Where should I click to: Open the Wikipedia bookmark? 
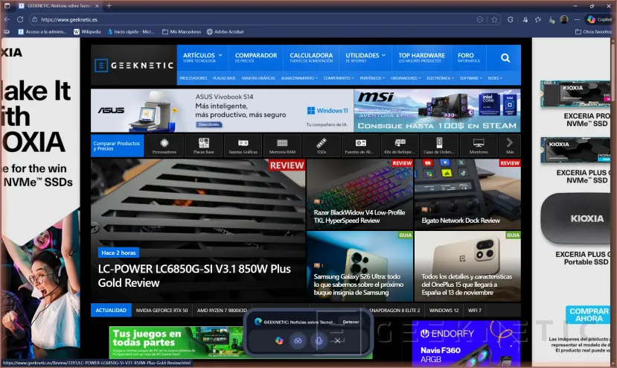(87, 31)
